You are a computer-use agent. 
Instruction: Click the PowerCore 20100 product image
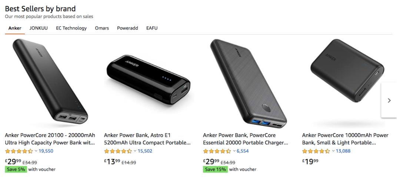(x=50, y=83)
